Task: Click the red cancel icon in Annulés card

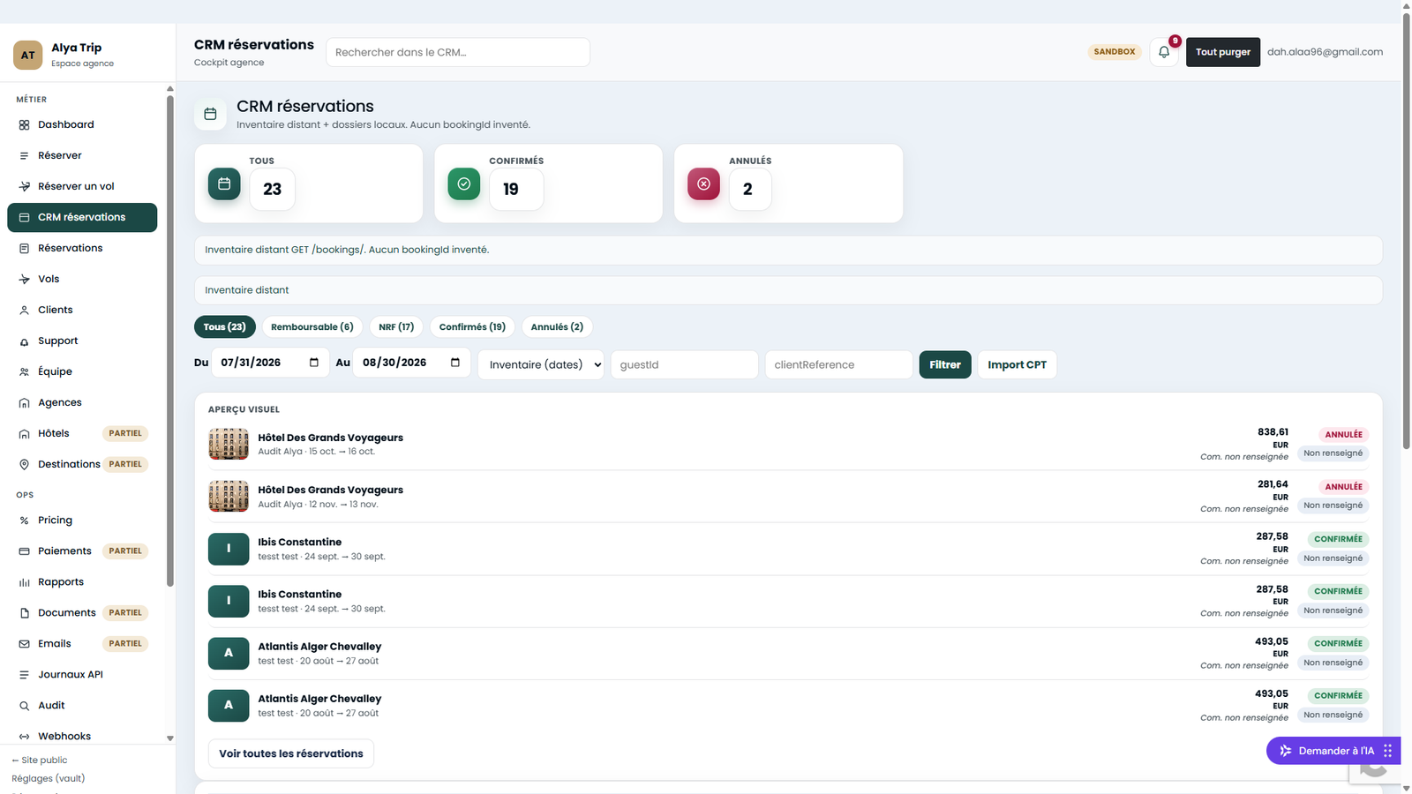Action: 703,184
